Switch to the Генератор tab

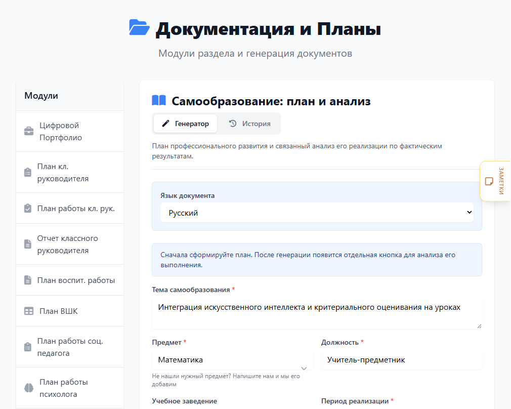point(186,124)
